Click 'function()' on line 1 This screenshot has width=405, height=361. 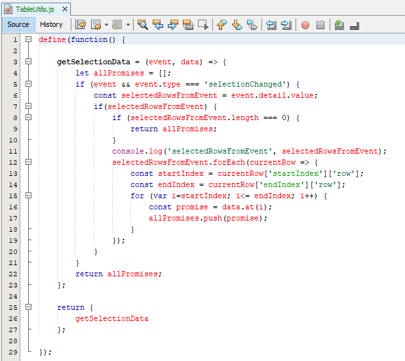94,39
